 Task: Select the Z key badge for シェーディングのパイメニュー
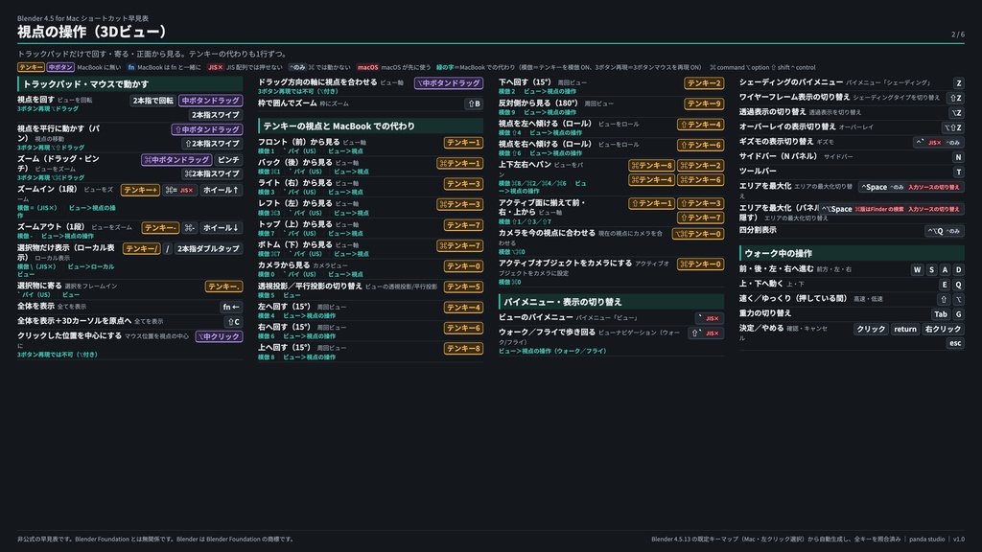point(958,83)
